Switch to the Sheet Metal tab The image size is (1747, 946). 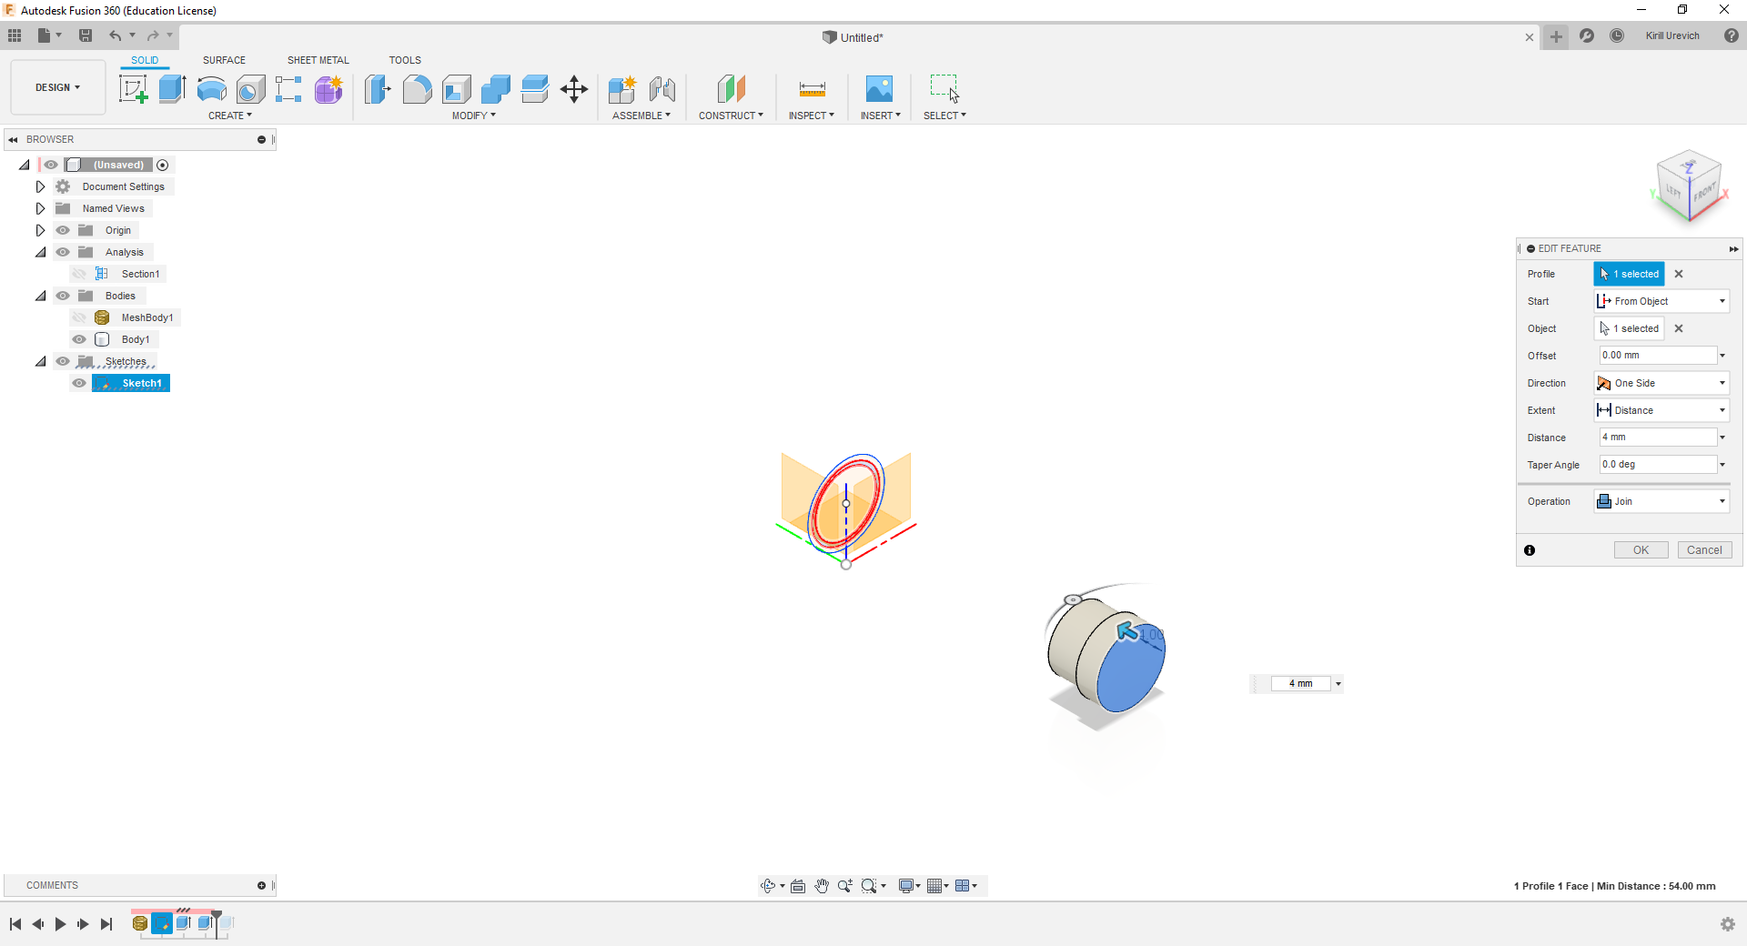318,60
